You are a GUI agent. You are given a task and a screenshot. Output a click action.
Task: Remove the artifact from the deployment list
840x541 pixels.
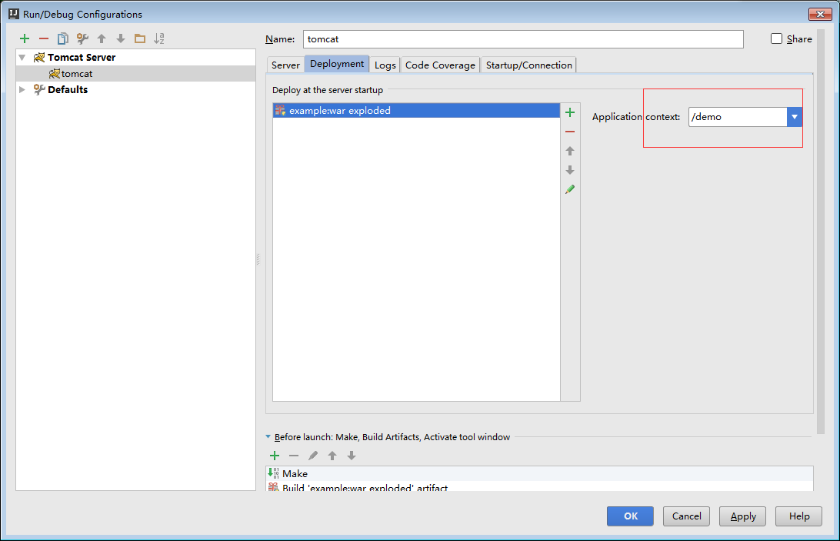(570, 132)
